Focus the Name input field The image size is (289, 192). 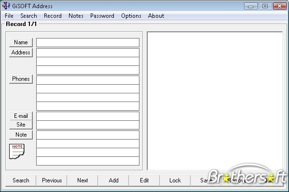88,43
